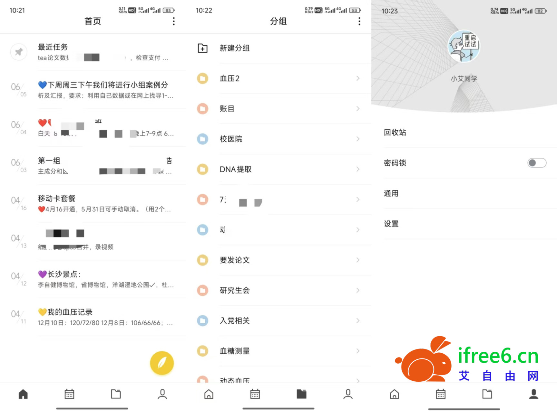Open calendar tab in first screen's bottom bar
This screenshot has width=557, height=413.
(69, 394)
